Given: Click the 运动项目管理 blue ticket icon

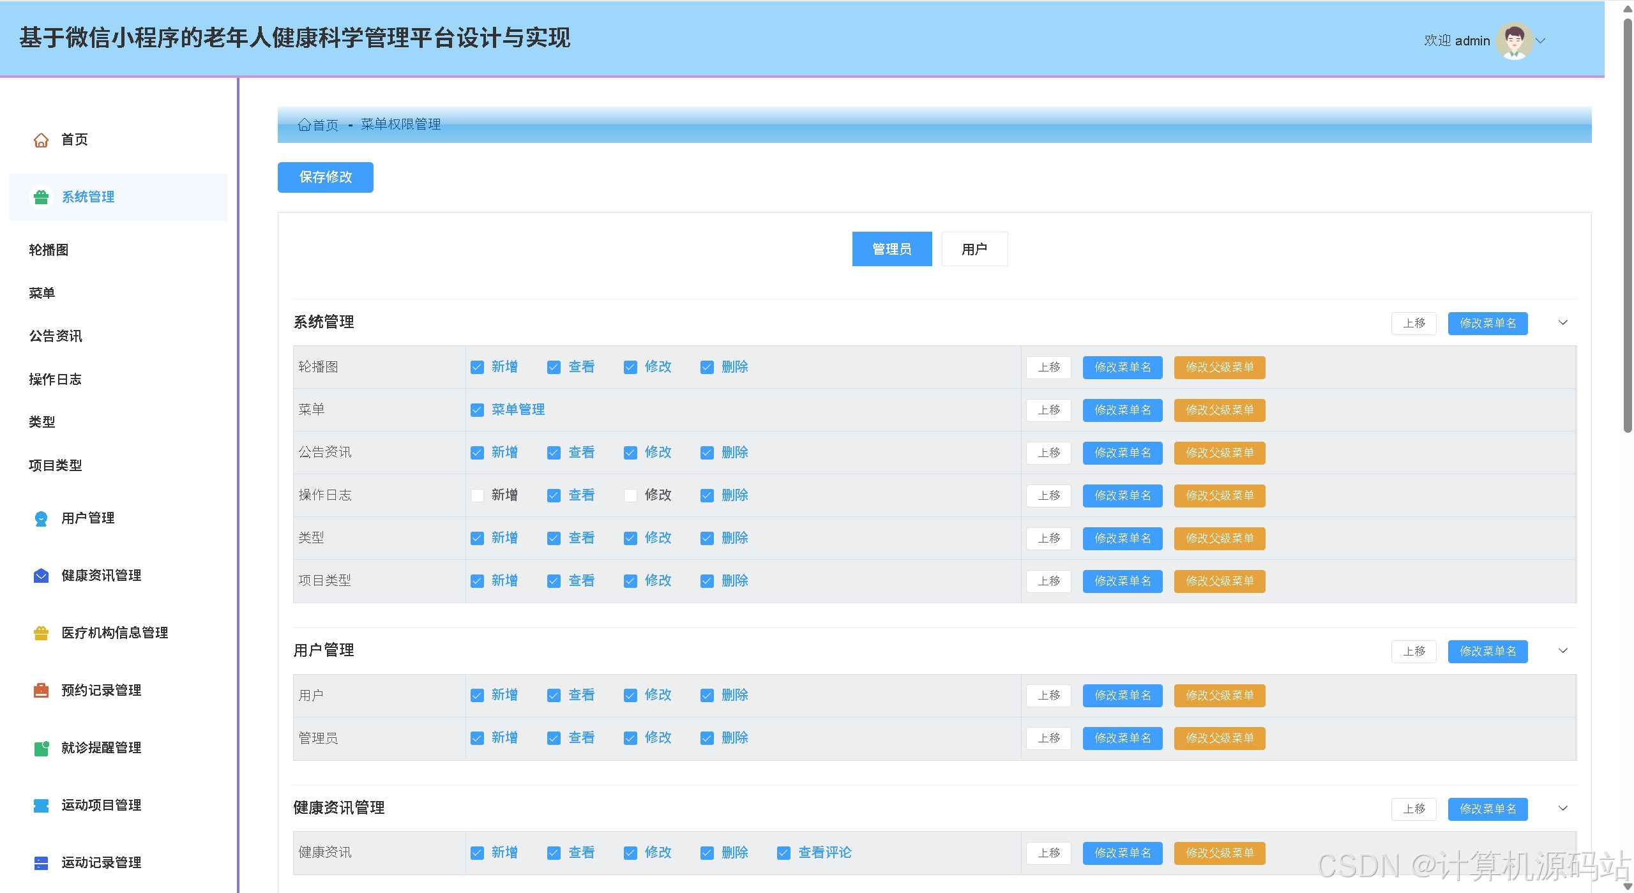Looking at the screenshot, I should (41, 806).
